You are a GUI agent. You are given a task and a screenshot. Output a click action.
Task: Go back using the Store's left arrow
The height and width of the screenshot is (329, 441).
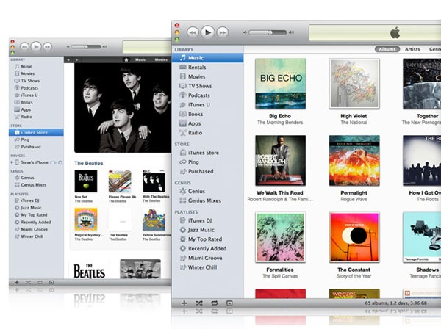pyautogui.click(x=68, y=59)
